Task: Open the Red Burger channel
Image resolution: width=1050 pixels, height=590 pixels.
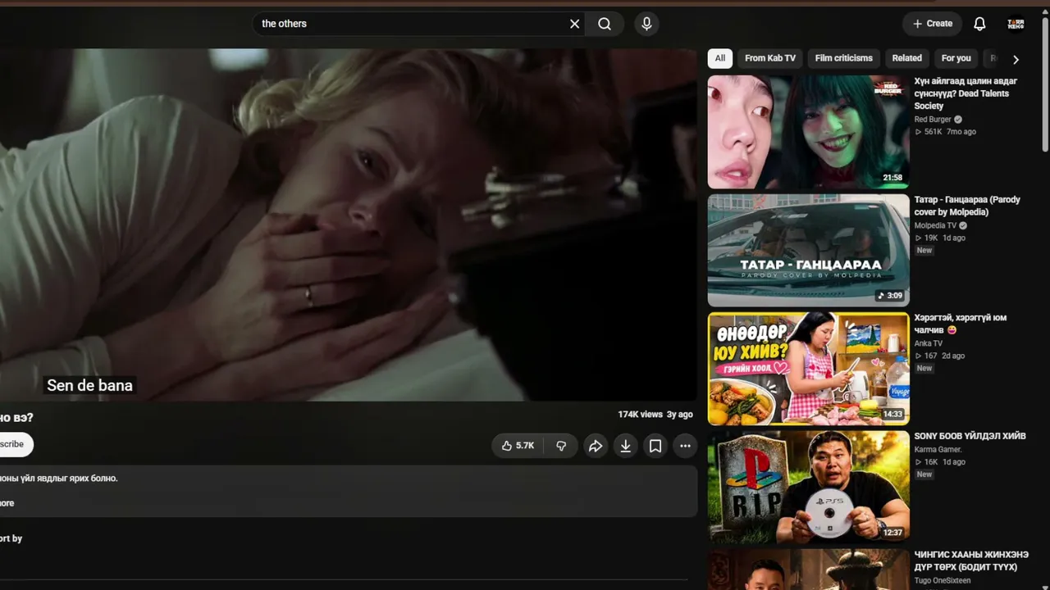Action: coord(933,120)
